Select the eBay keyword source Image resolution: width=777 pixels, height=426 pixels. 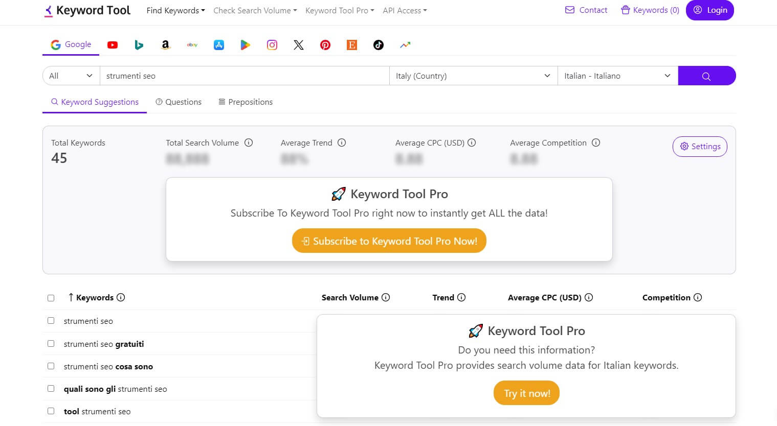tap(192, 45)
